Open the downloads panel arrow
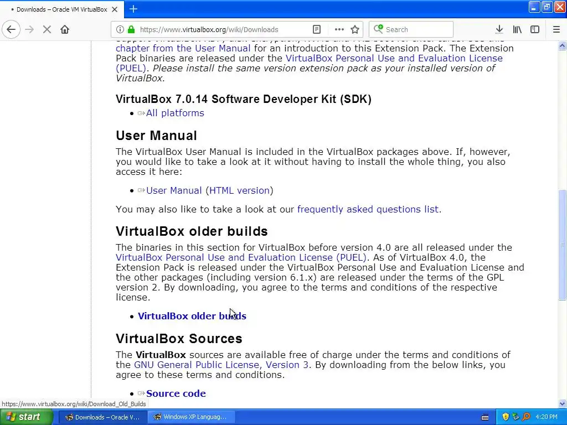Viewport: 567px width, 425px height. [499, 29]
